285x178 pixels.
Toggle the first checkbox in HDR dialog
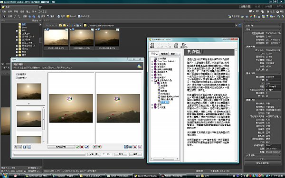click(x=17, y=75)
